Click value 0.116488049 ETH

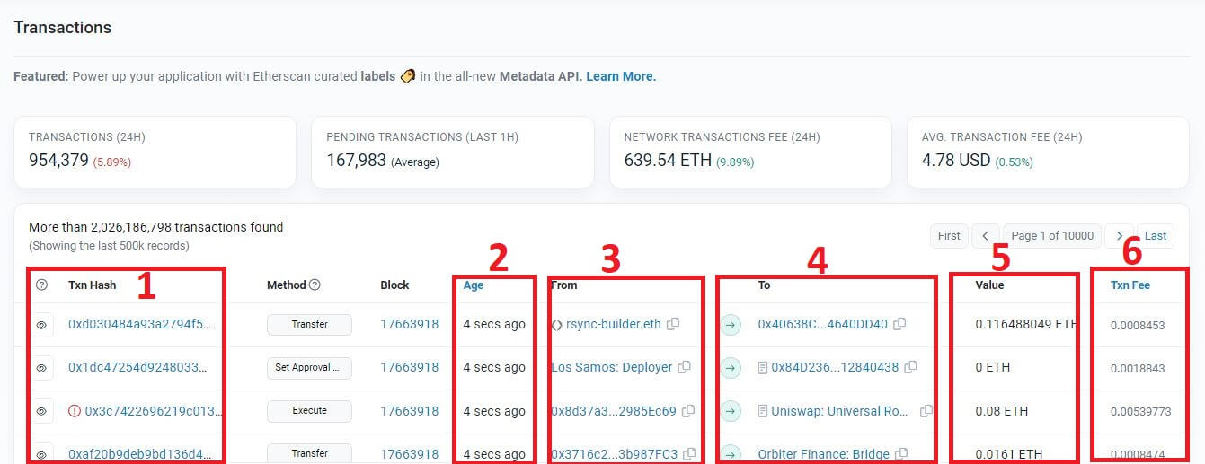pos(1027,324)
